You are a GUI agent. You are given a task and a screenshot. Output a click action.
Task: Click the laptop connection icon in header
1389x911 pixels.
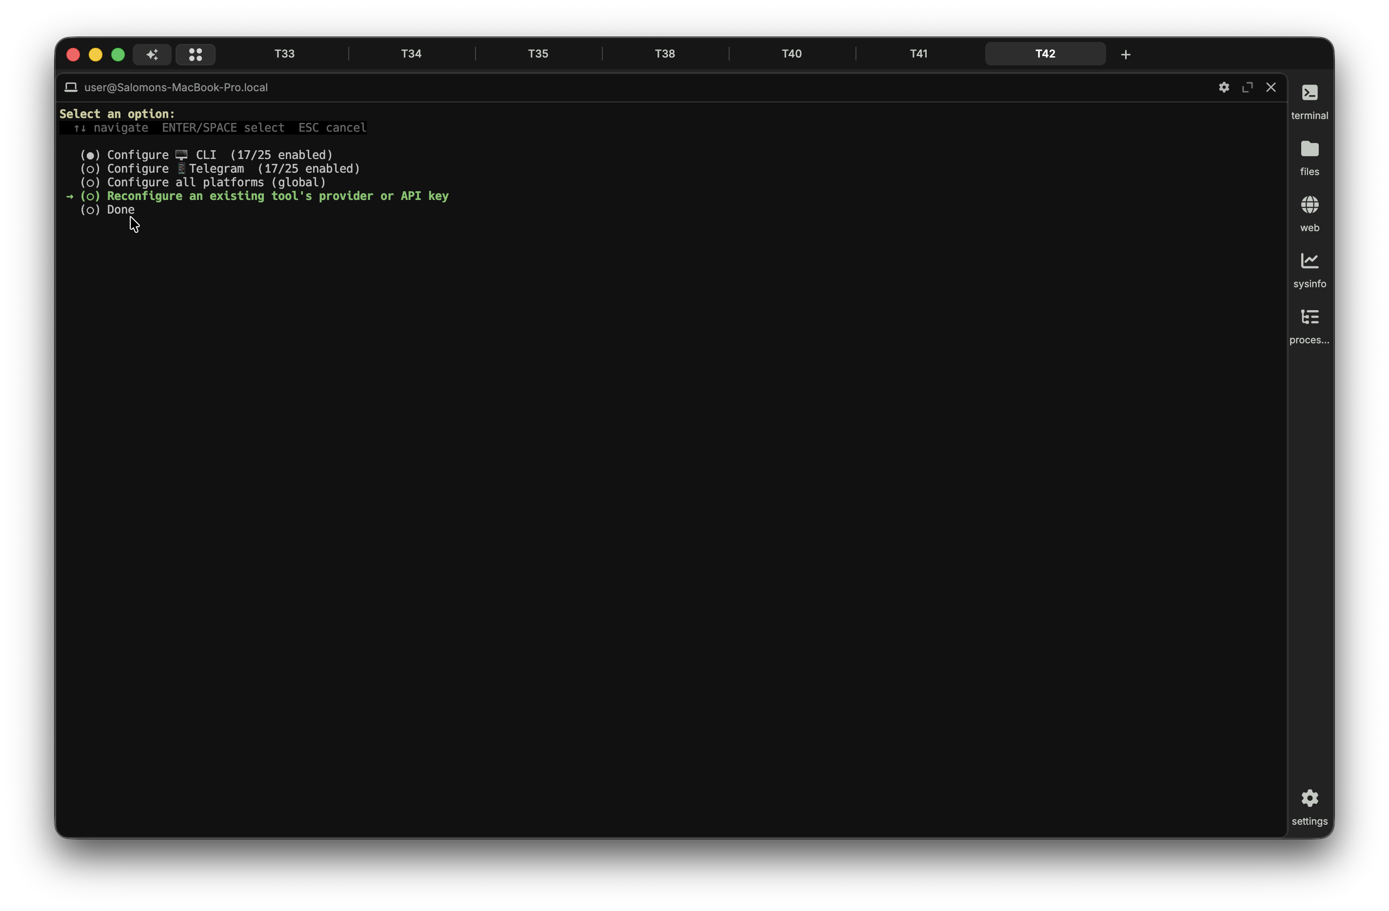[71, 87]
